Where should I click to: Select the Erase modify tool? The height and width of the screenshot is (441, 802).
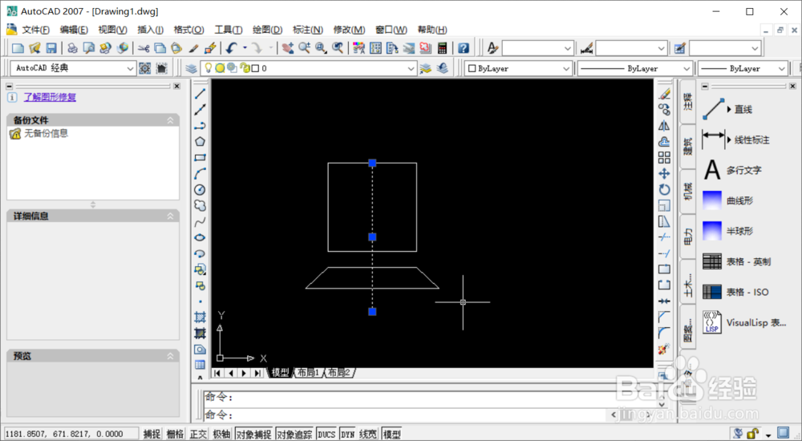click(664, 94)
